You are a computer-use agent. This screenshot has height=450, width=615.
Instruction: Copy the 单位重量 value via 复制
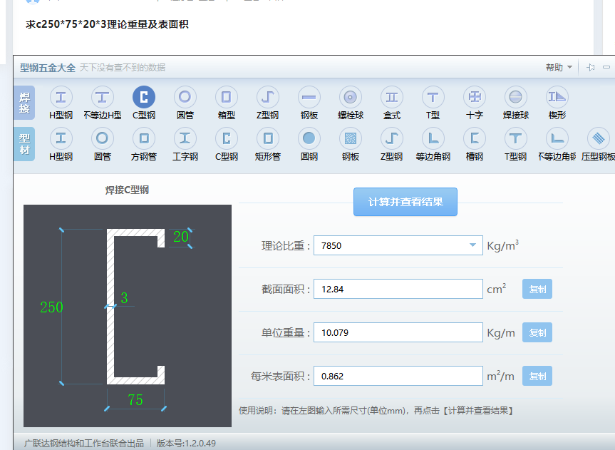click(537, 332)
